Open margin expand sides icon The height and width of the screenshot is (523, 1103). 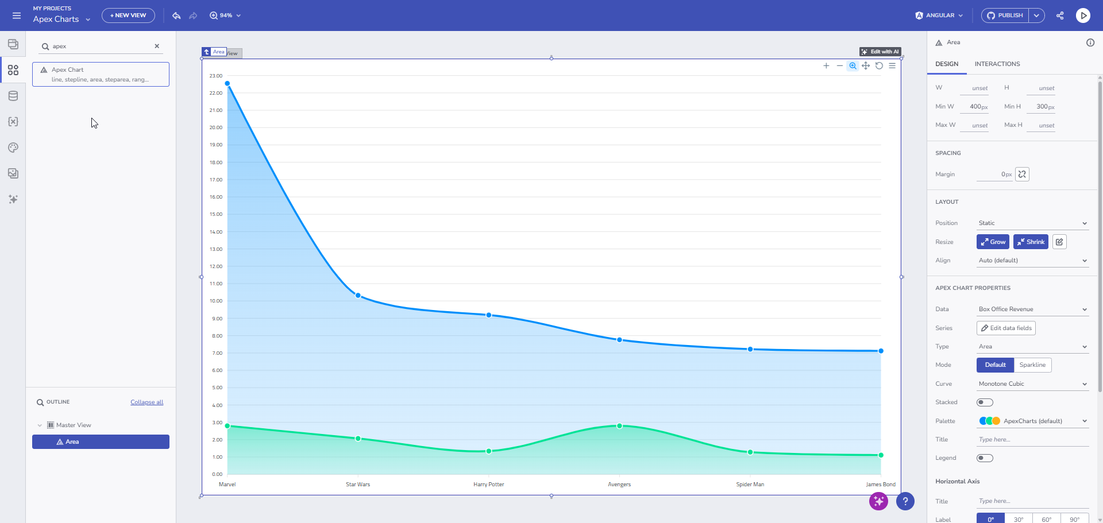tap(1022, 174)
